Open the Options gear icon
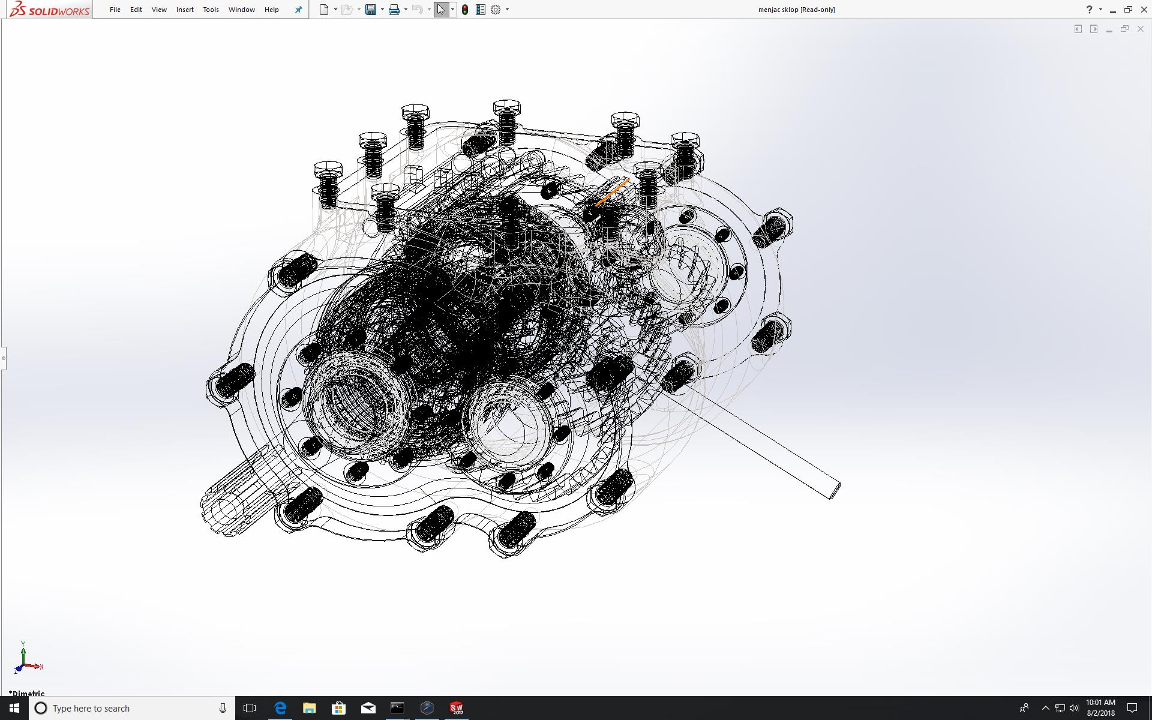The width and height of the screenshot is (1152, 720). coord(496,10)
